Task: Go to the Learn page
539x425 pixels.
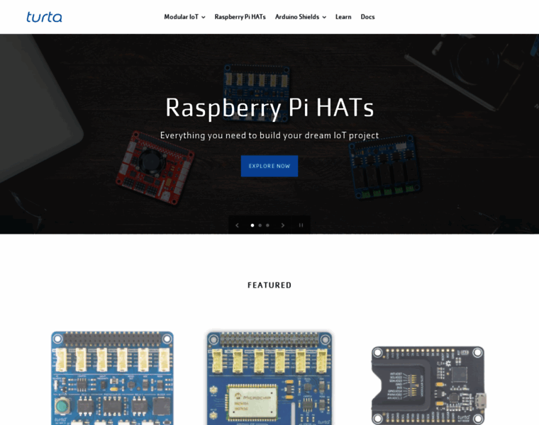Action: (x=343, y=17)
